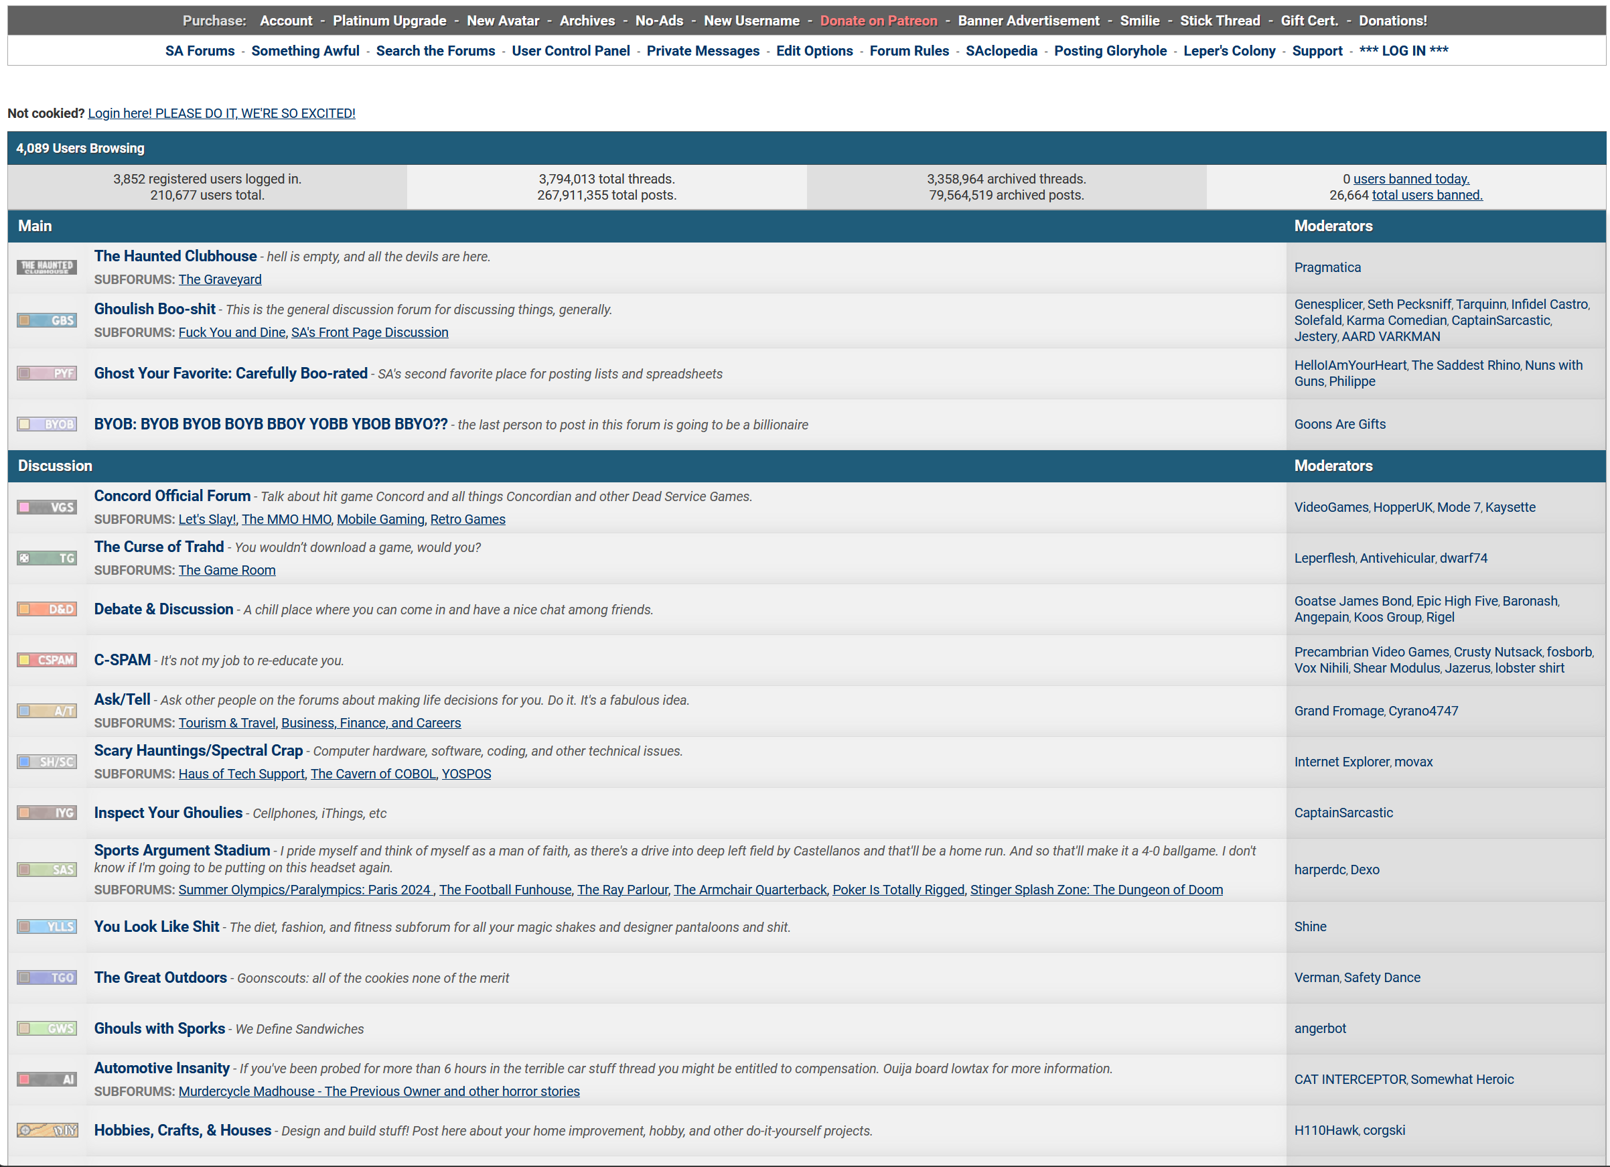Open the D&D forum badge icon
Image resolution: width=1610 pixels, height=1167 pixels.
47,610
